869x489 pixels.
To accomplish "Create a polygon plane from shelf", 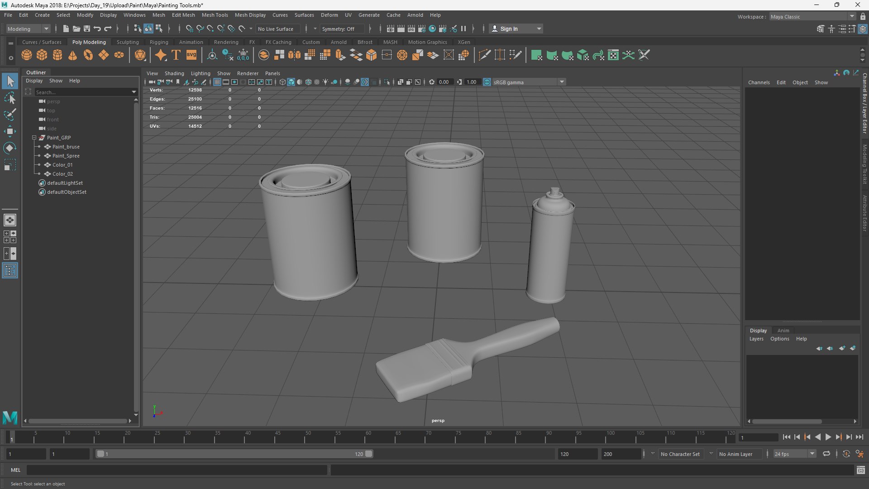I will coord(104,55).
